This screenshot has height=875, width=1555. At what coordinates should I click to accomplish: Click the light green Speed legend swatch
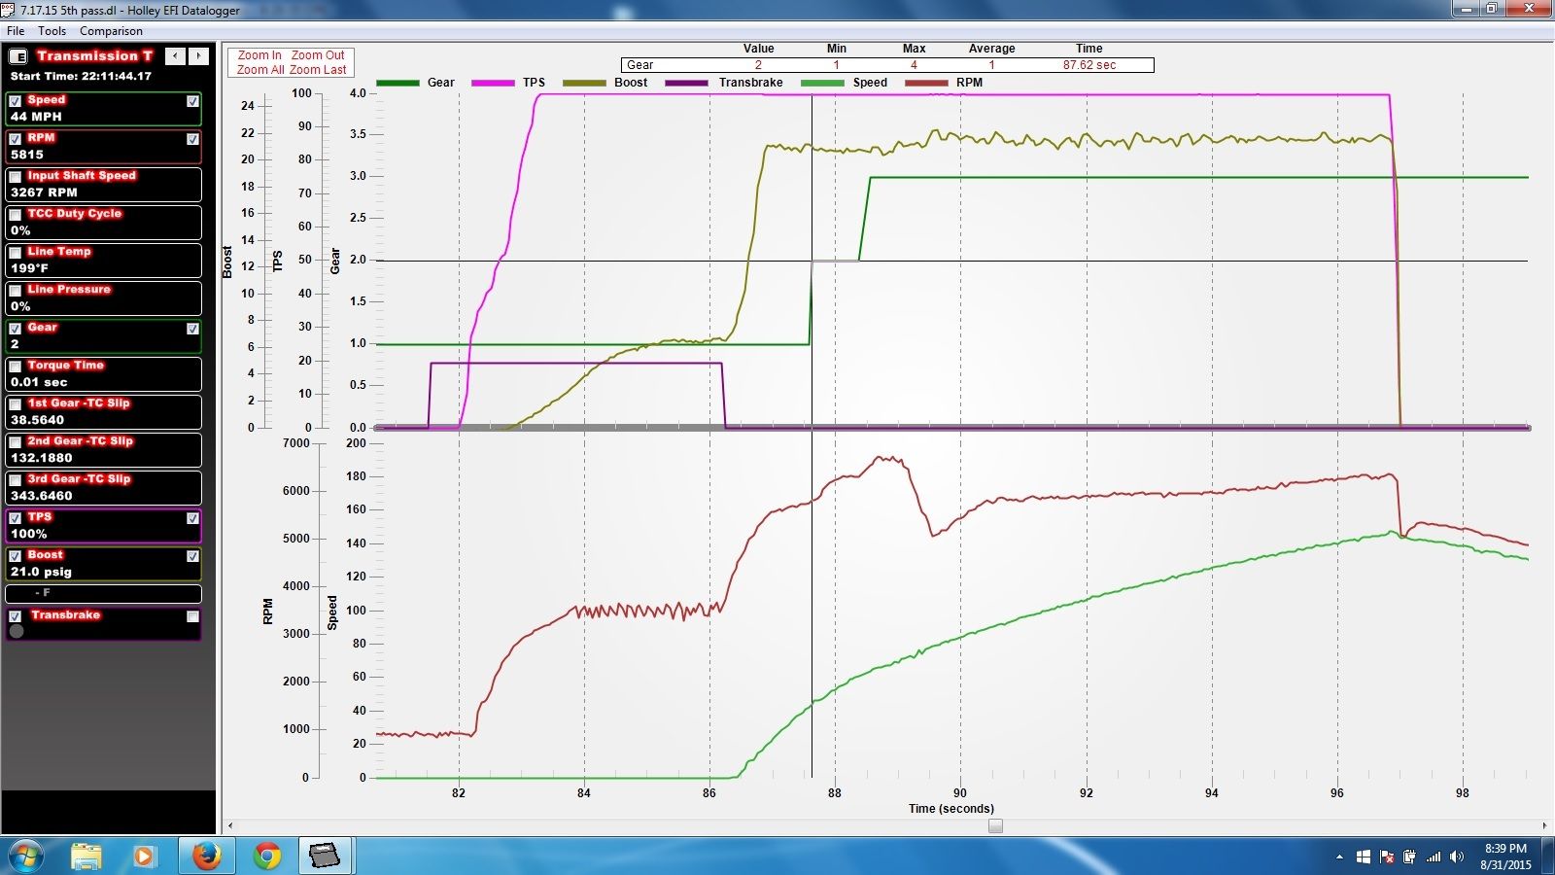point(822,83)
